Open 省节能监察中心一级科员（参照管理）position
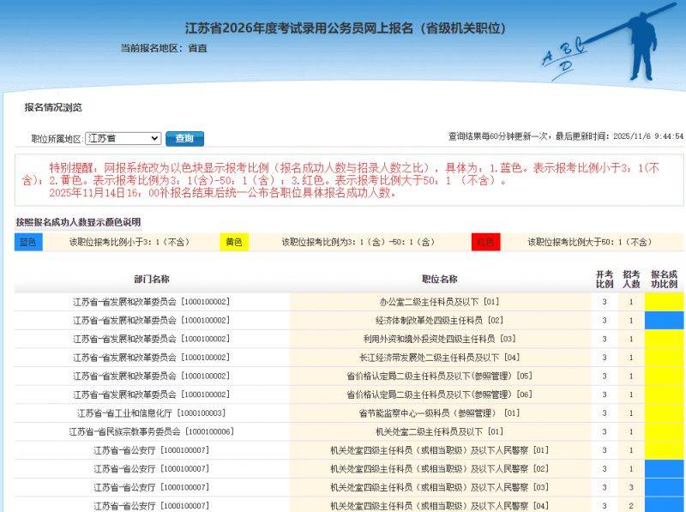Image resolution: width=686 pixels, height=512 pixels. (438, 412)
